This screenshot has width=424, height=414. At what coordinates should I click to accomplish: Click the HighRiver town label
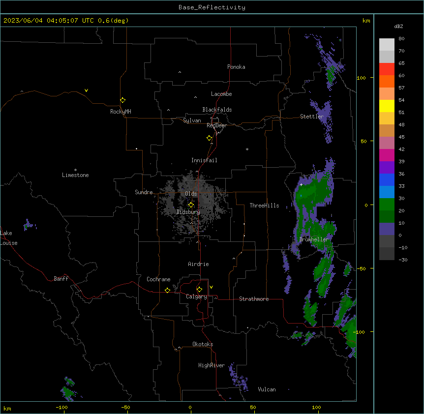click(x=212, y=365)
